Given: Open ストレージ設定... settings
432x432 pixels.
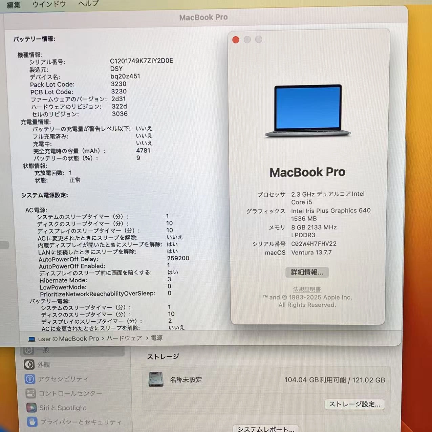Looking at the screenshot, I should click(354, 404).
